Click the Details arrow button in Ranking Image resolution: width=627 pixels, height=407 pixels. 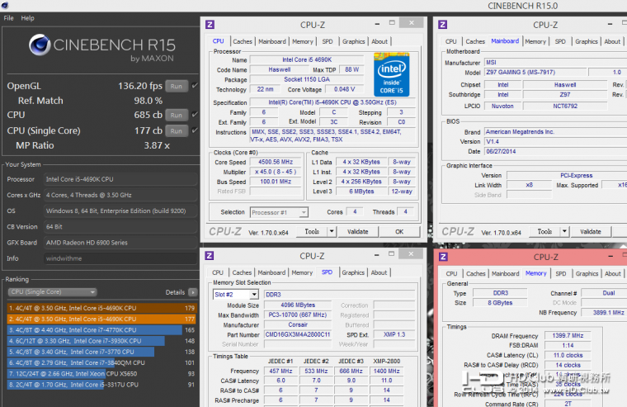point(193,292)
